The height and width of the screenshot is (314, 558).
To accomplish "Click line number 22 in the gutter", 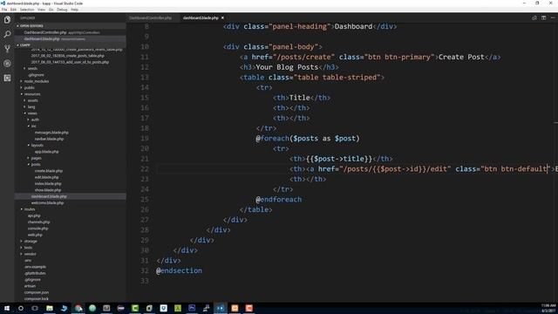I will (145, 168).
